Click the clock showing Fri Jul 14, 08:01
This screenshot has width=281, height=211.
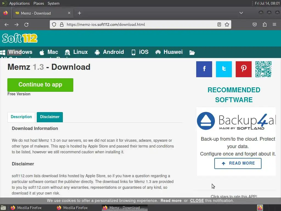267,3
